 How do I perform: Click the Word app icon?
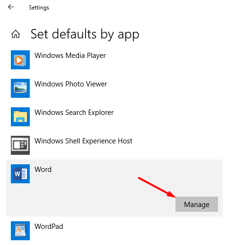click(x=20, y=174)
